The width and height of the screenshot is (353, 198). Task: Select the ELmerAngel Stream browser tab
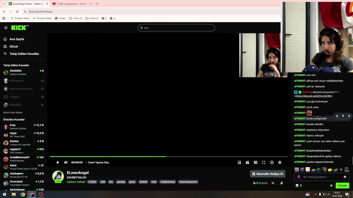(x=28, y=4)
